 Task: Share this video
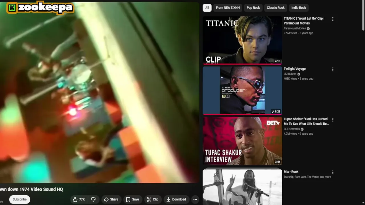tap(111, 199)
